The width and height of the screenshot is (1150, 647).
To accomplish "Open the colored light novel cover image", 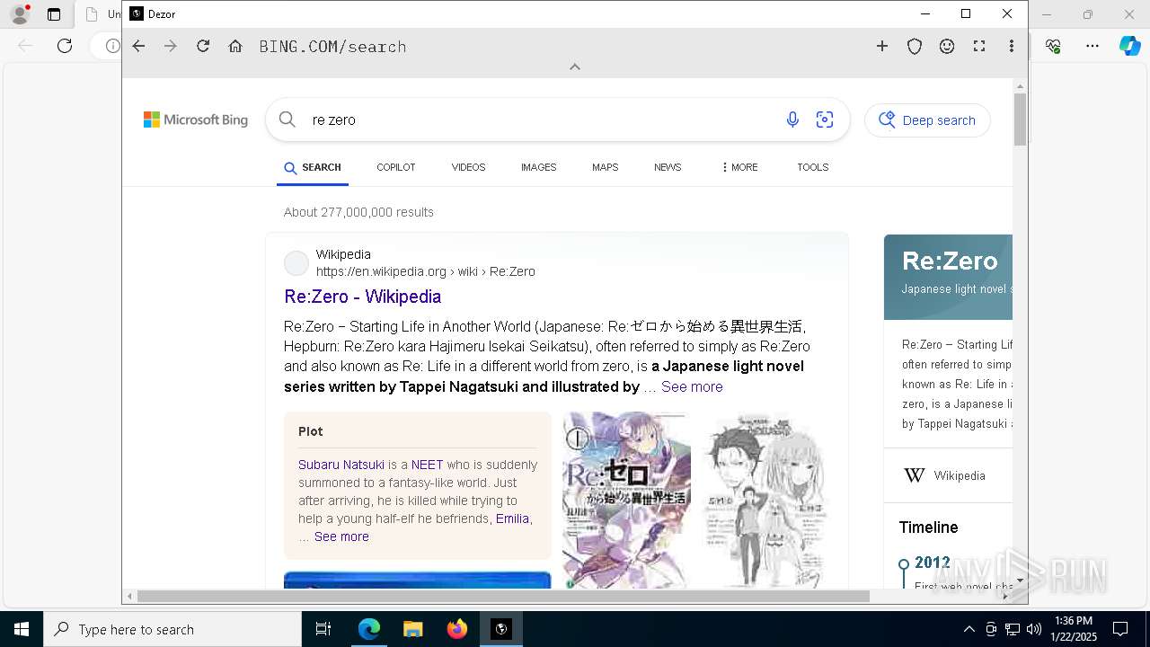I will [x=626, y=500].
